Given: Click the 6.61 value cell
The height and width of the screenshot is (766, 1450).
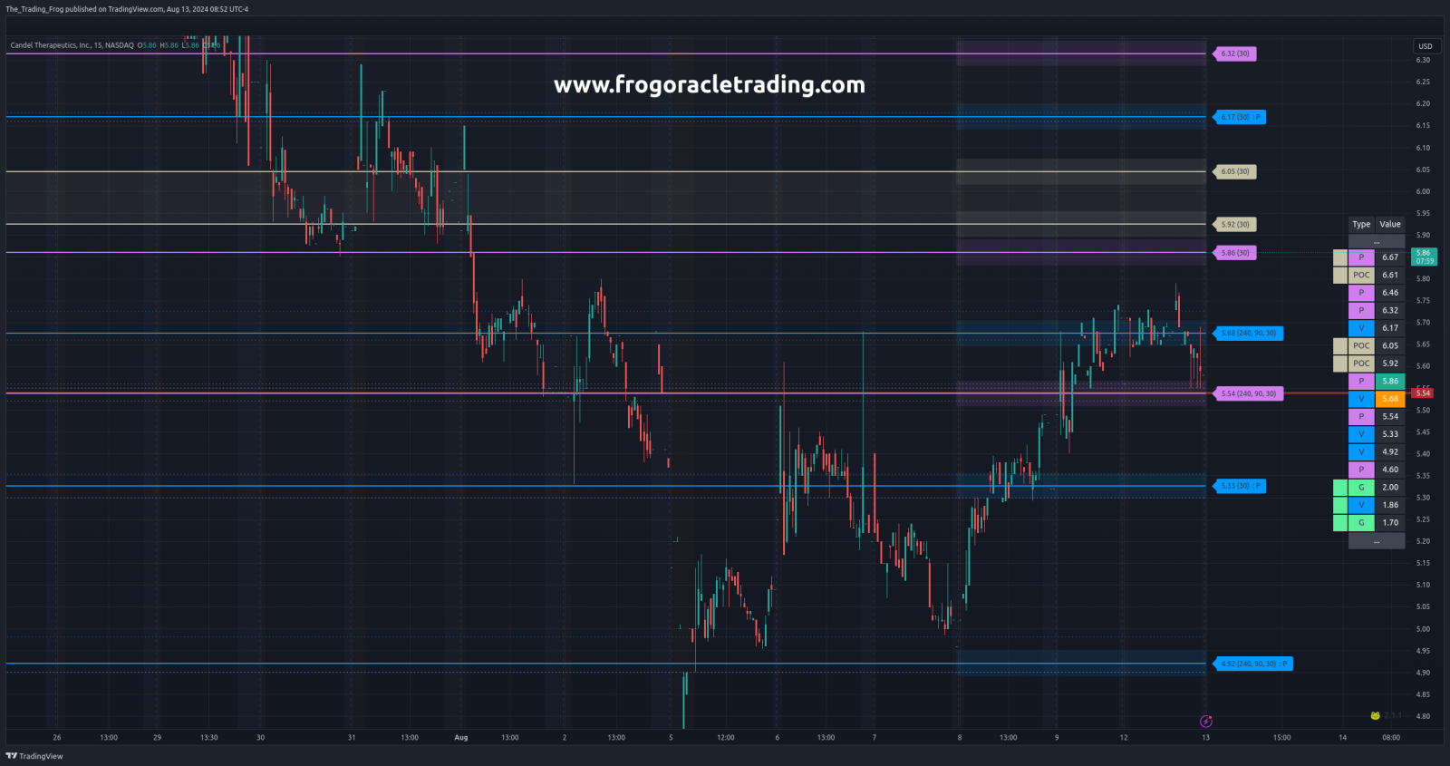Looking at the screenshot, I should [x=1390, y=275].
